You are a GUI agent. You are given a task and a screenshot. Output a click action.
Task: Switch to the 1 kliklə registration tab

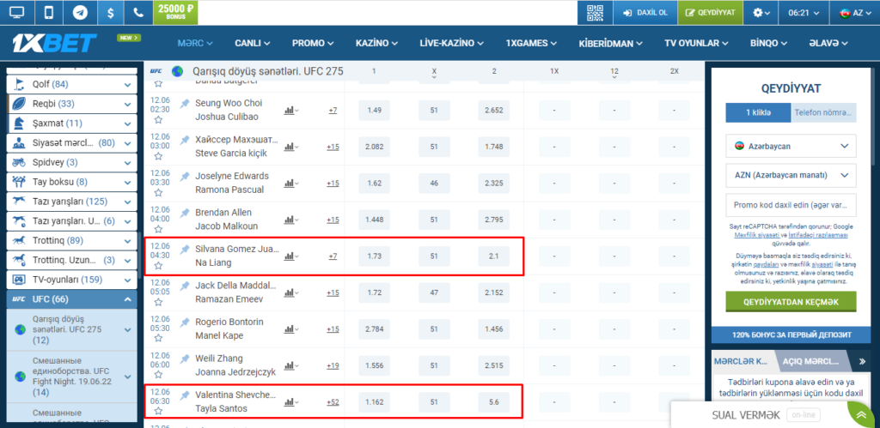coord(758,112)
